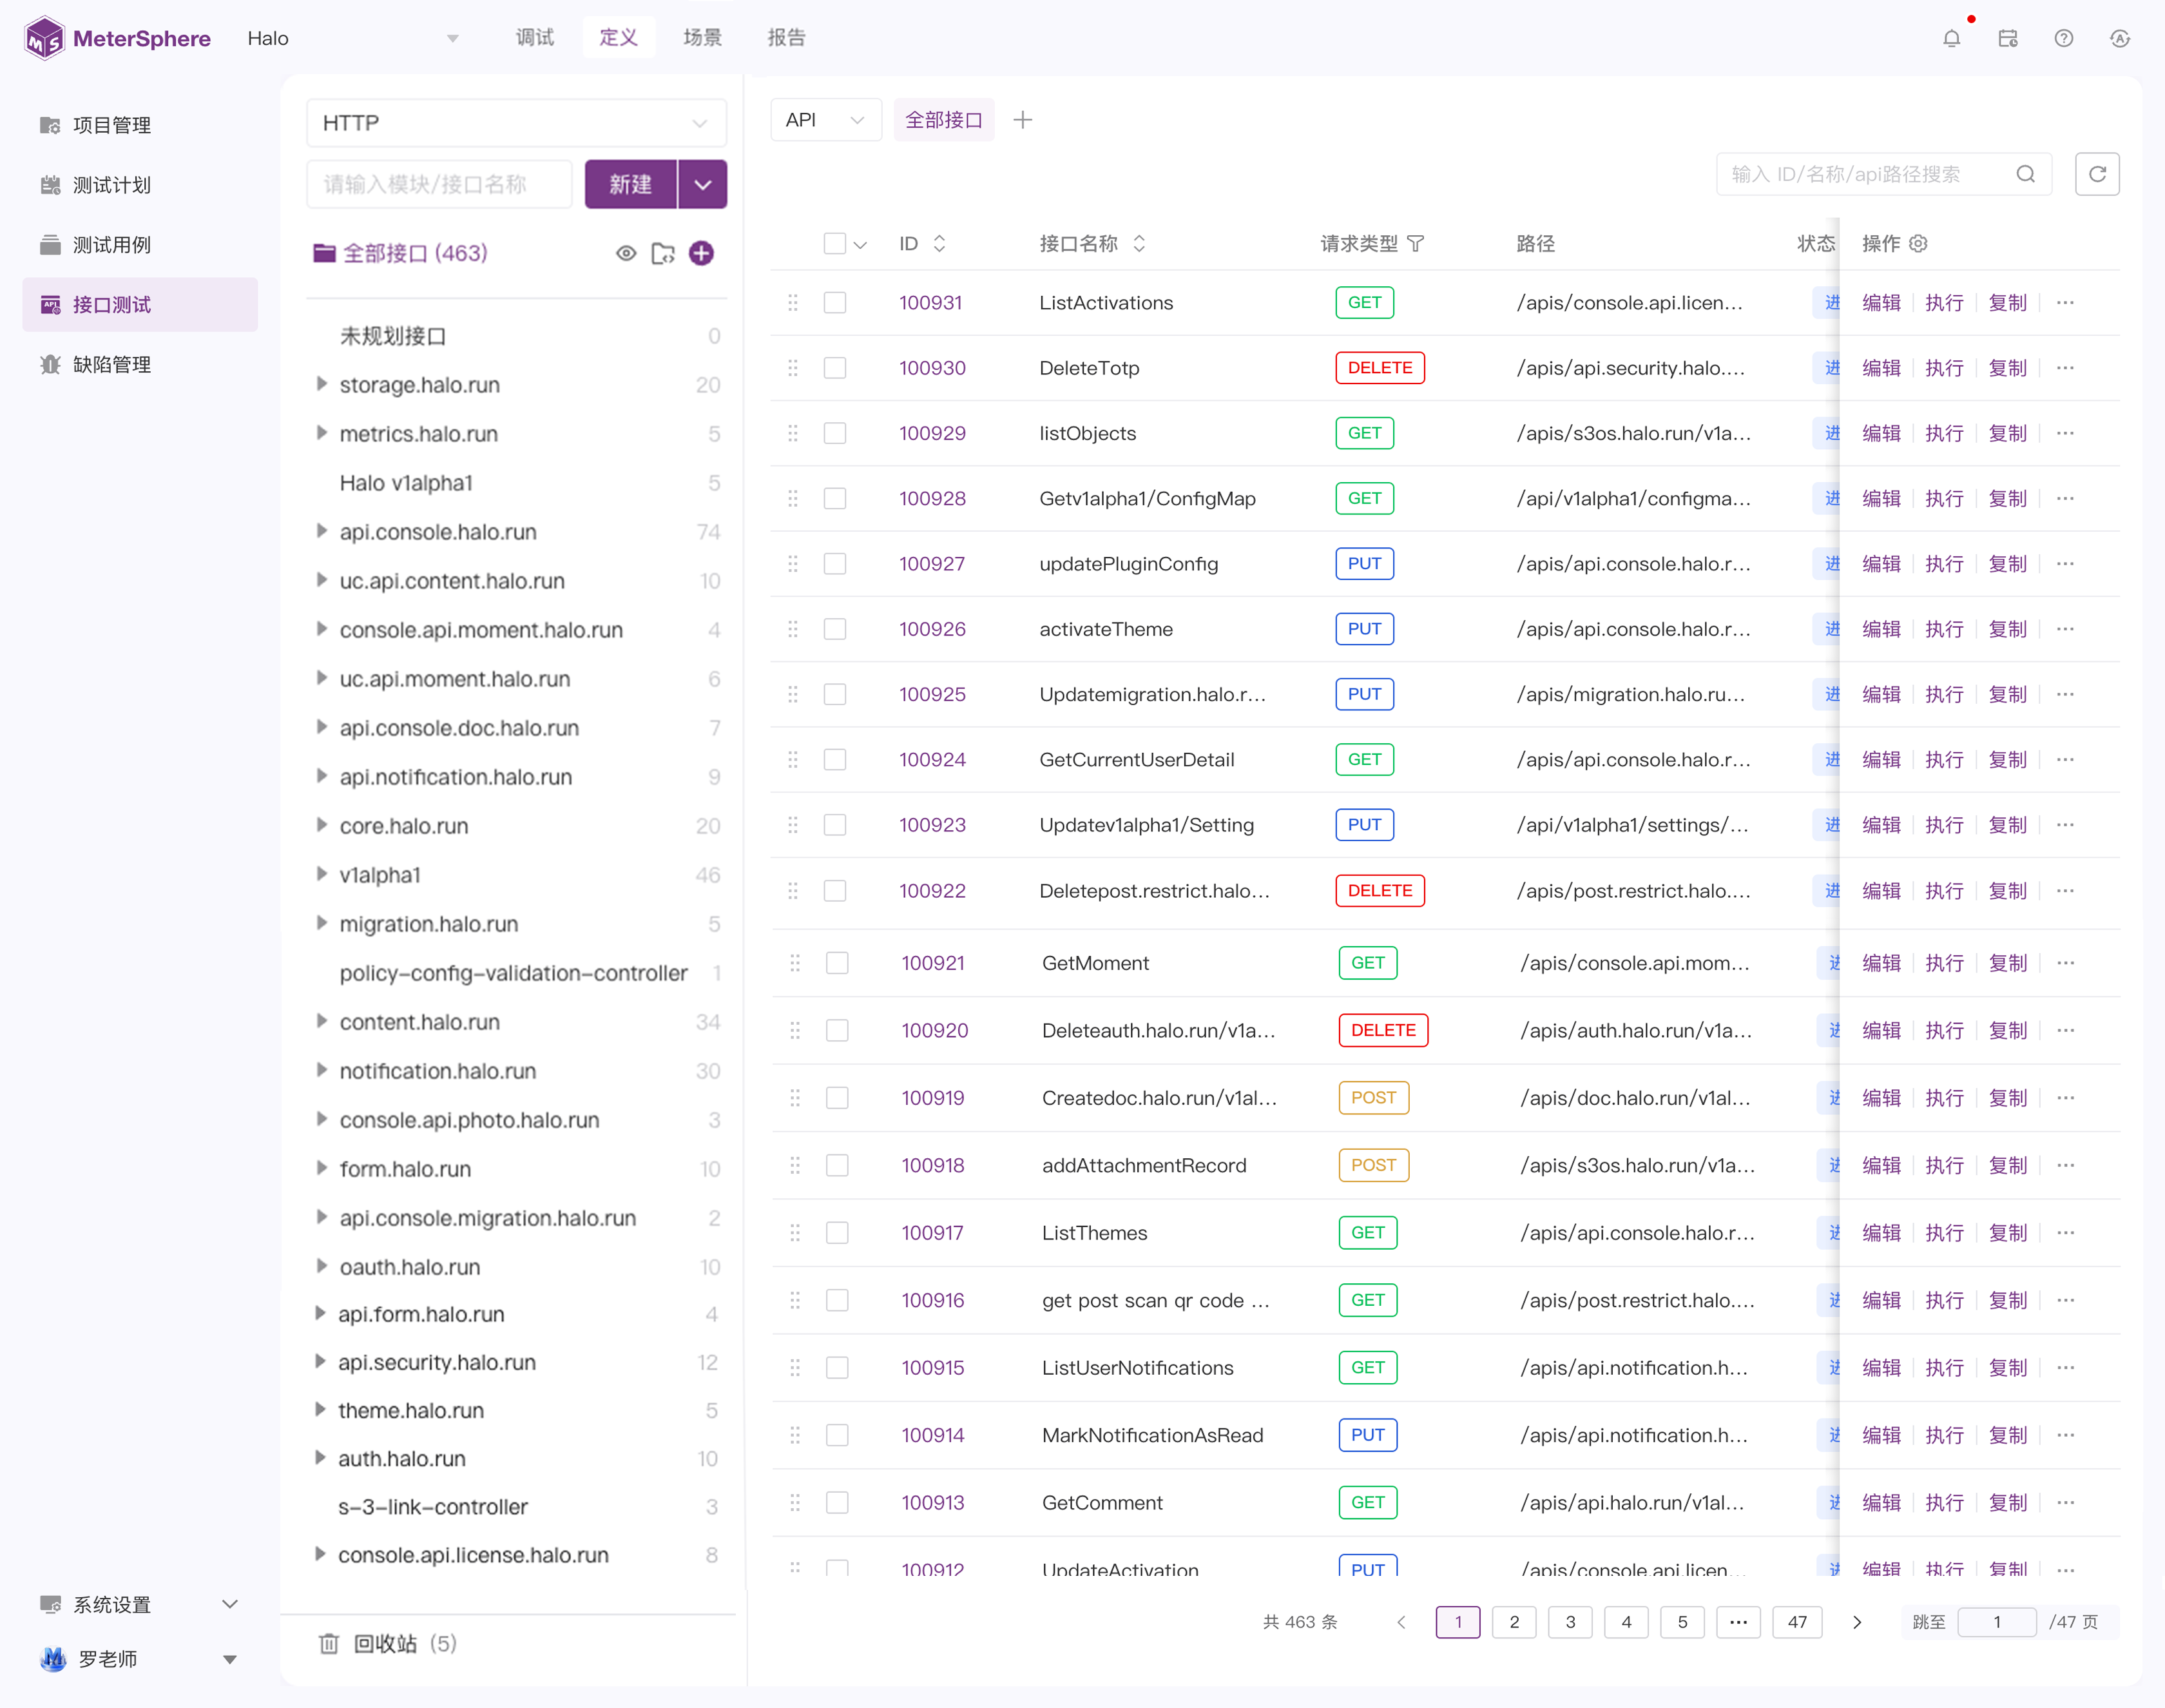Open the 回收站 recycle bin
Image resolution: width=2165 pixels, height=1708 pixels.
386,1643
